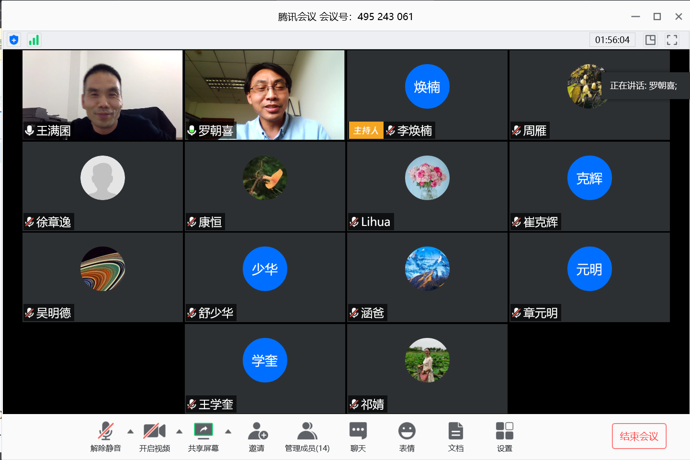Open meeting settings
Viewport: 690px width, 460px height.
pyautogui.click(x=504, y=436)
